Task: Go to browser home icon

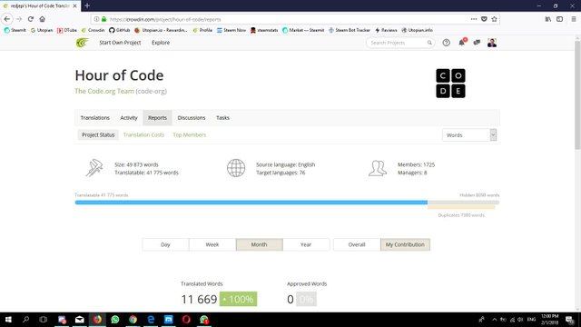Action: tap(43, 19)
